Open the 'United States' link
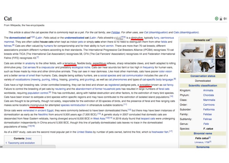Image resolution: width=229 pixels, height=163 pixels. tap(85, 132)
